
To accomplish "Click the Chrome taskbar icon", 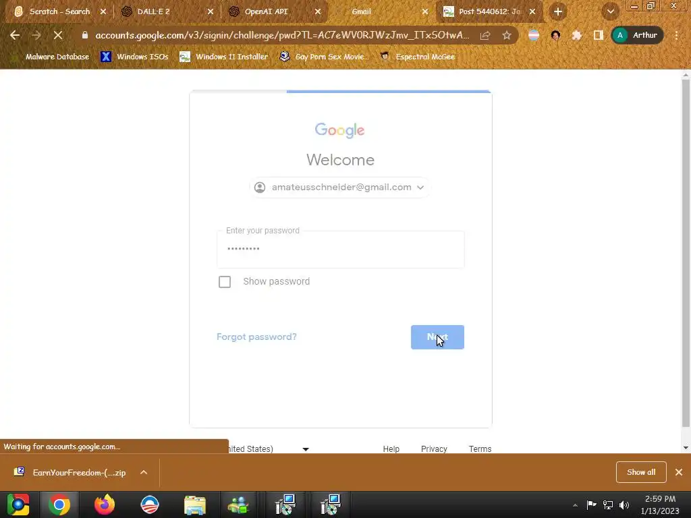I will click(x=59, y=505).
